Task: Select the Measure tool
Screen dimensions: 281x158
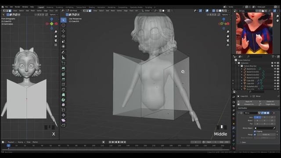Action: click(63, 57)
